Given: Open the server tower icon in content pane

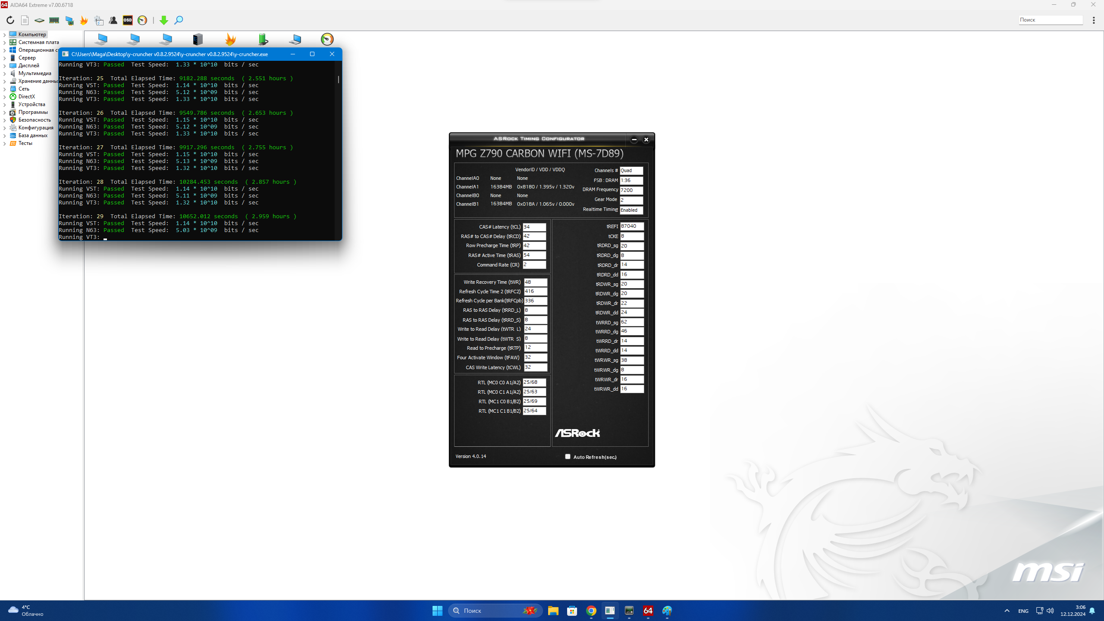Looking at the screenshot, I should tap(198, 39).
